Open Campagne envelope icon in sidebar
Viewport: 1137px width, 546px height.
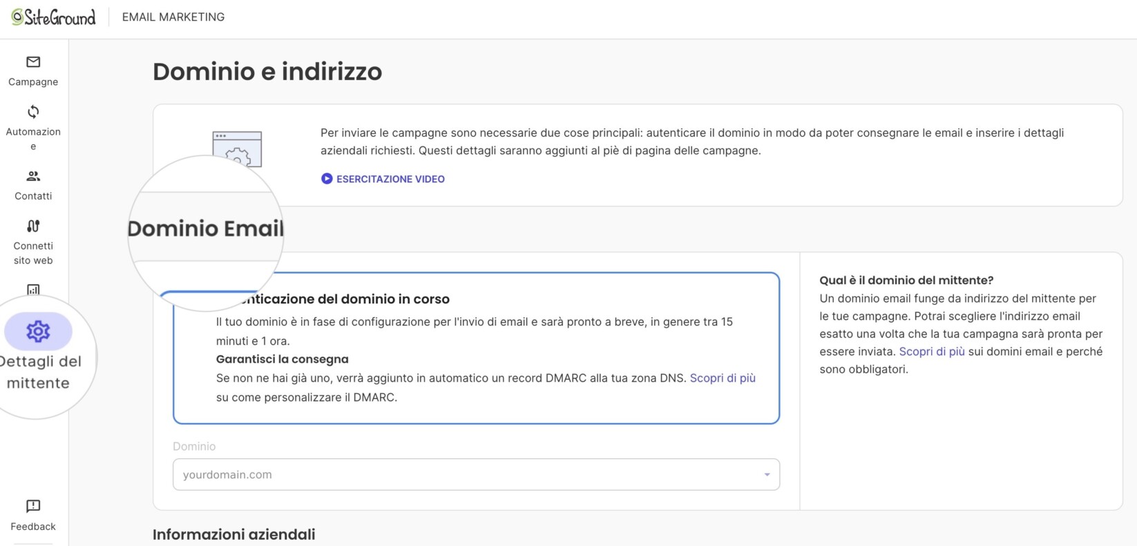[33, 62]
